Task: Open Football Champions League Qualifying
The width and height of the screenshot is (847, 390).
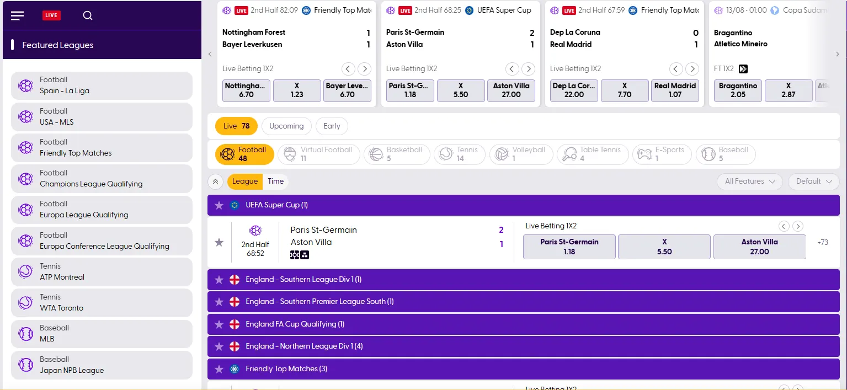Action: point(102,179)
